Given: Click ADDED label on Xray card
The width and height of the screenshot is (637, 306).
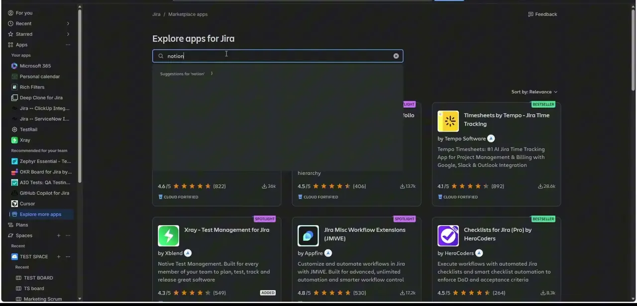Looking at the screenshot, I should [x=268, y=293].
